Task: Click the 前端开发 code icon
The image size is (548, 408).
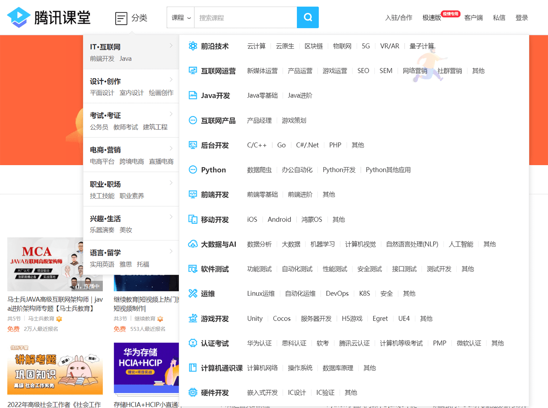Action: [x=193, y=194]
